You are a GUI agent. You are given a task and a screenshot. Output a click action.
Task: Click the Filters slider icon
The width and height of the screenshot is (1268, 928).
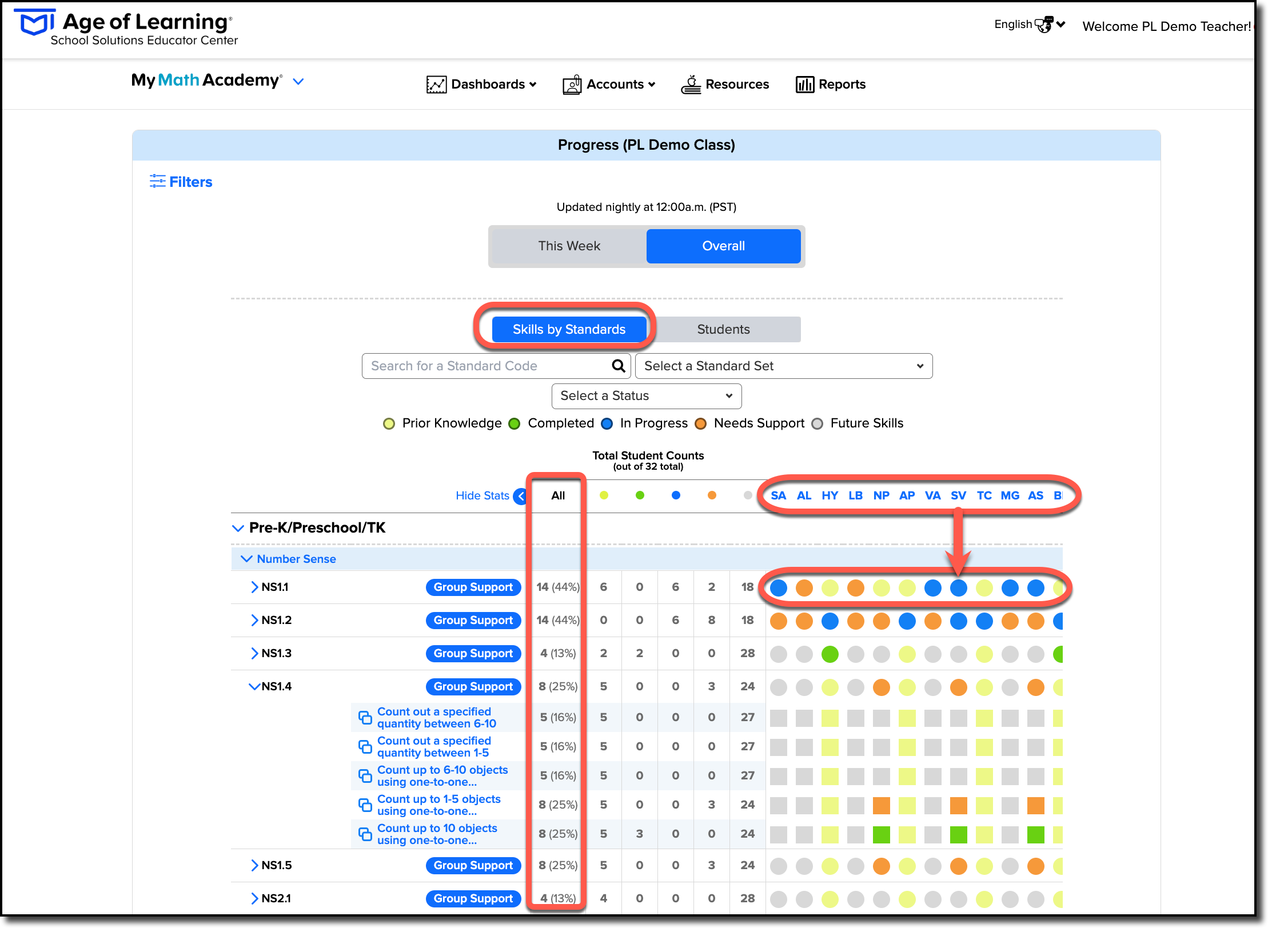[157, 182]
